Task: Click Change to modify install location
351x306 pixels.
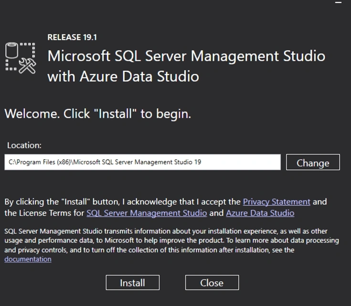Action: tap(313, 162)
